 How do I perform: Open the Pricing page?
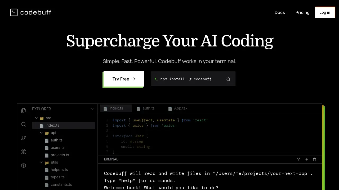click(302, 12)
